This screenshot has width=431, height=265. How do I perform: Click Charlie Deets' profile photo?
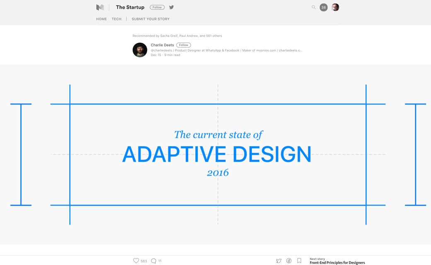pos(140,50)
